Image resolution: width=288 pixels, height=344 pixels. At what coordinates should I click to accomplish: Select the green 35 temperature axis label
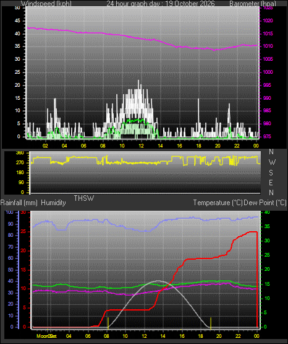coord(267,227)
